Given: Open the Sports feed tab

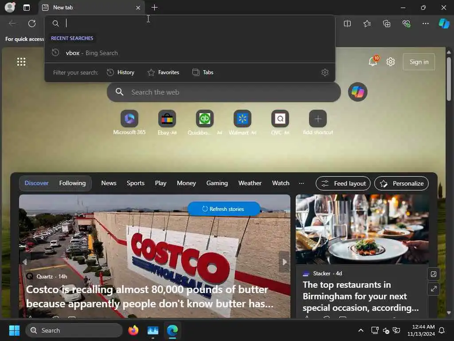Looking at the screenshot, I should point(136,183).
